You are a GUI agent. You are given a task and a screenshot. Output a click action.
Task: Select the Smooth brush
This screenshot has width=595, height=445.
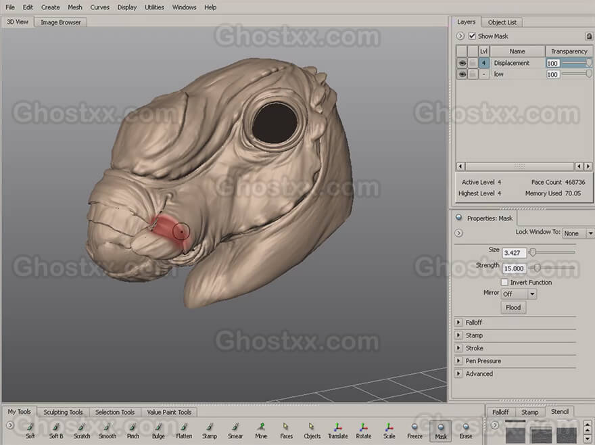pyautogui.click(x=108, y=431)
